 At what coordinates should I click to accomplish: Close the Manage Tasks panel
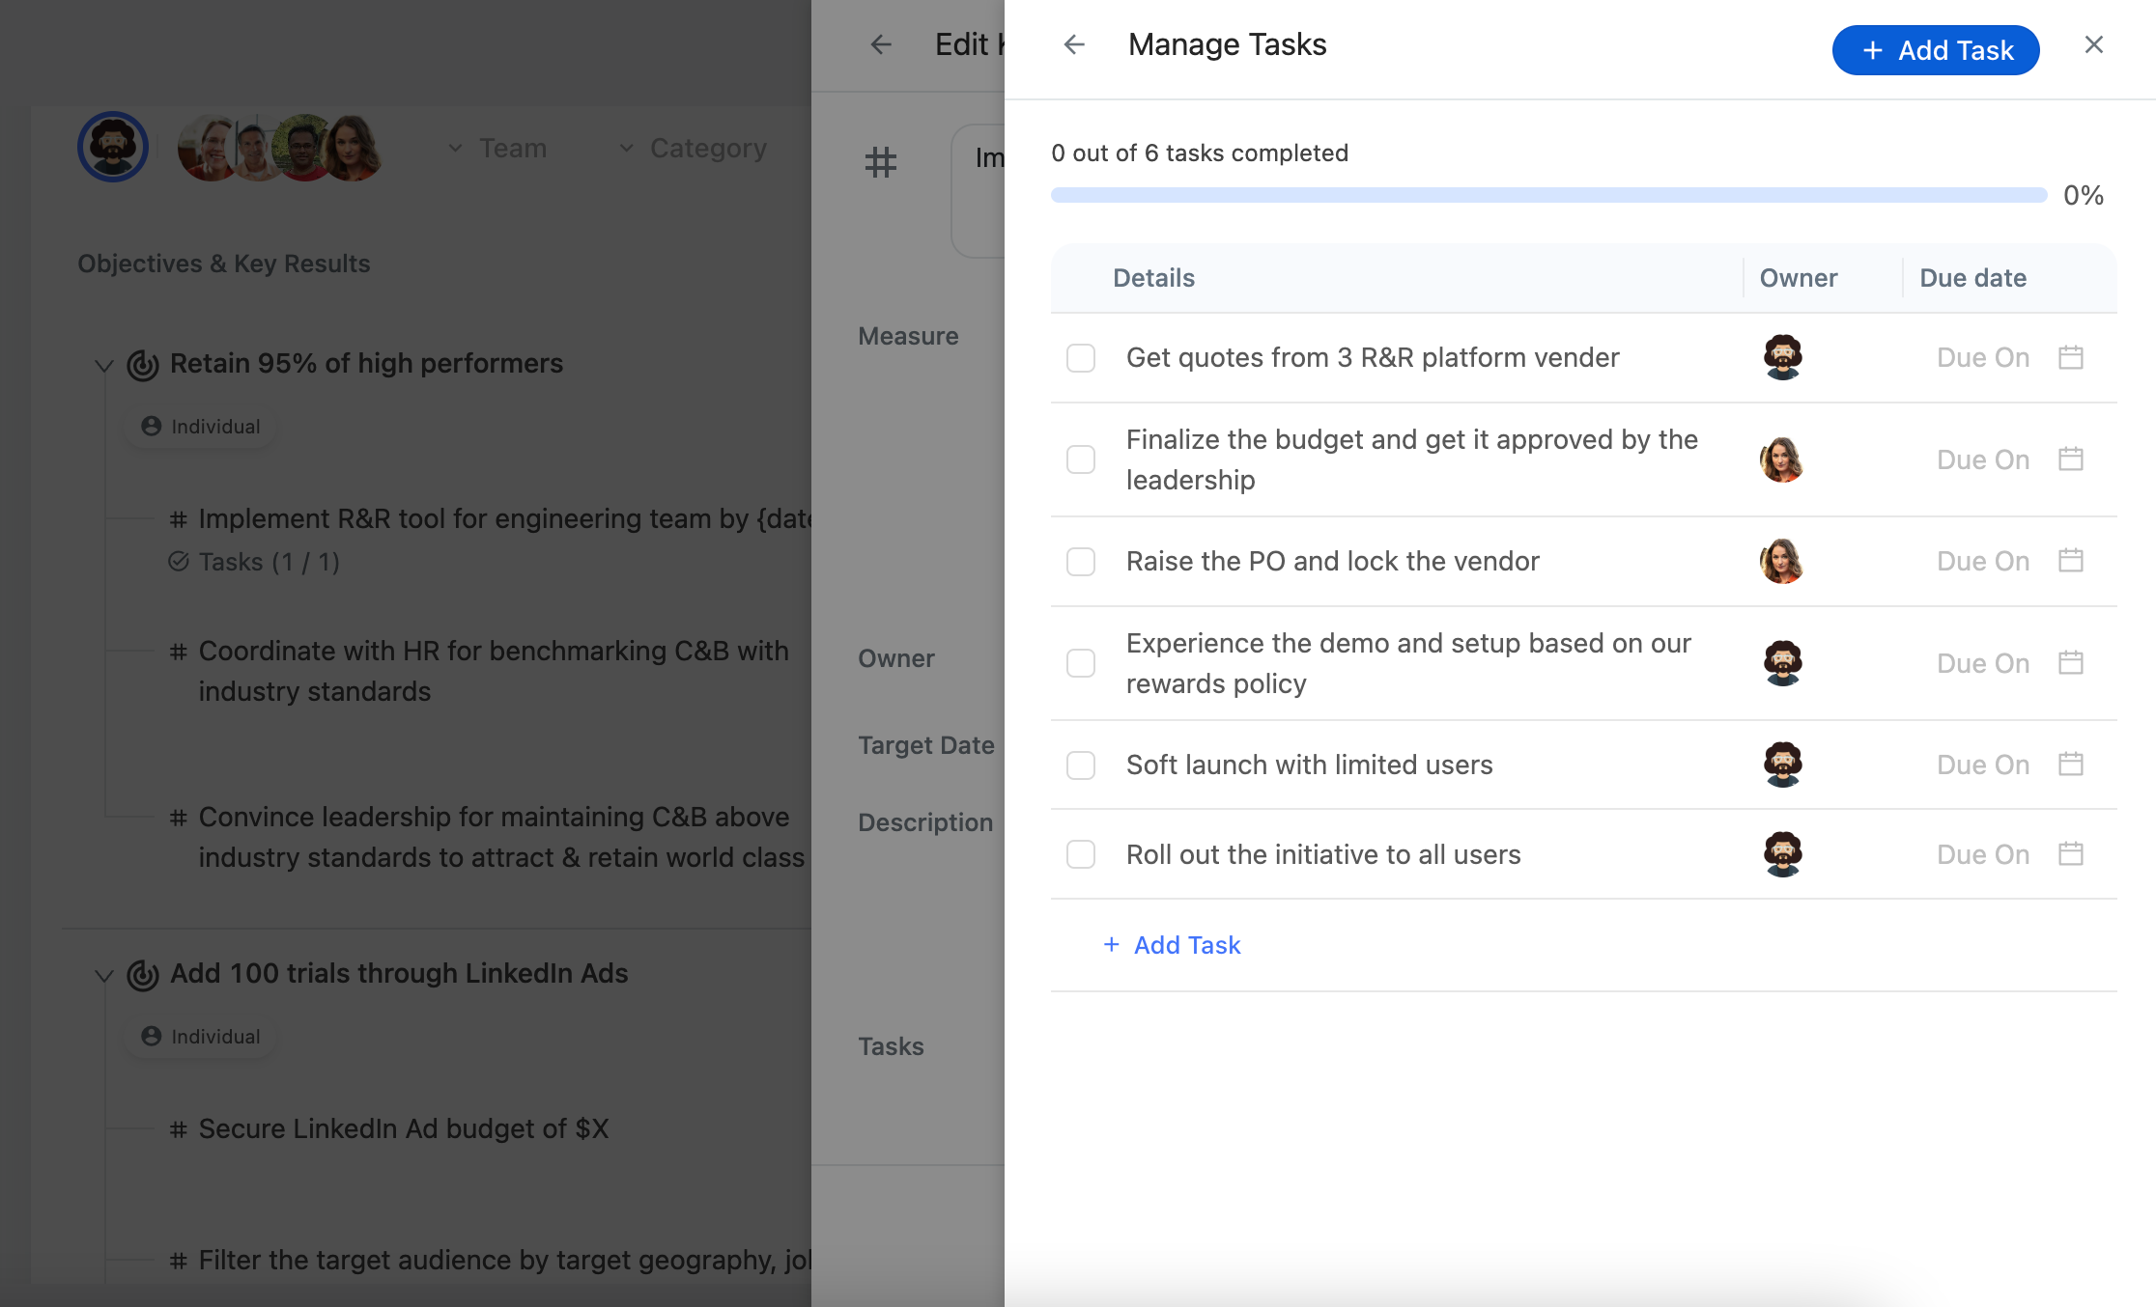tap(2093, 44)
